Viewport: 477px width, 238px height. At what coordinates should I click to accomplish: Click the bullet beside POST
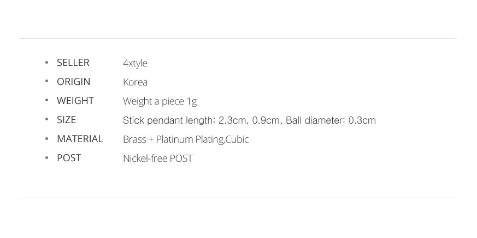click(x=46, y=157)
